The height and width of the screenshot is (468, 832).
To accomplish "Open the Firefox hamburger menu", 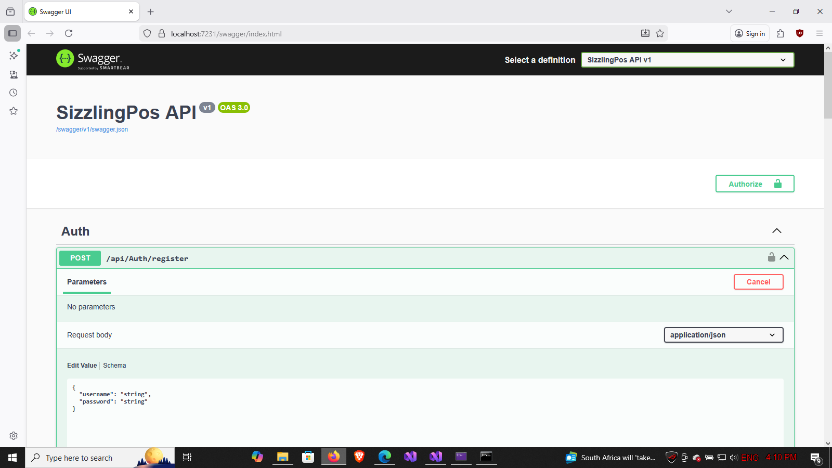I will pyautogui.click(x=820, y=33).
